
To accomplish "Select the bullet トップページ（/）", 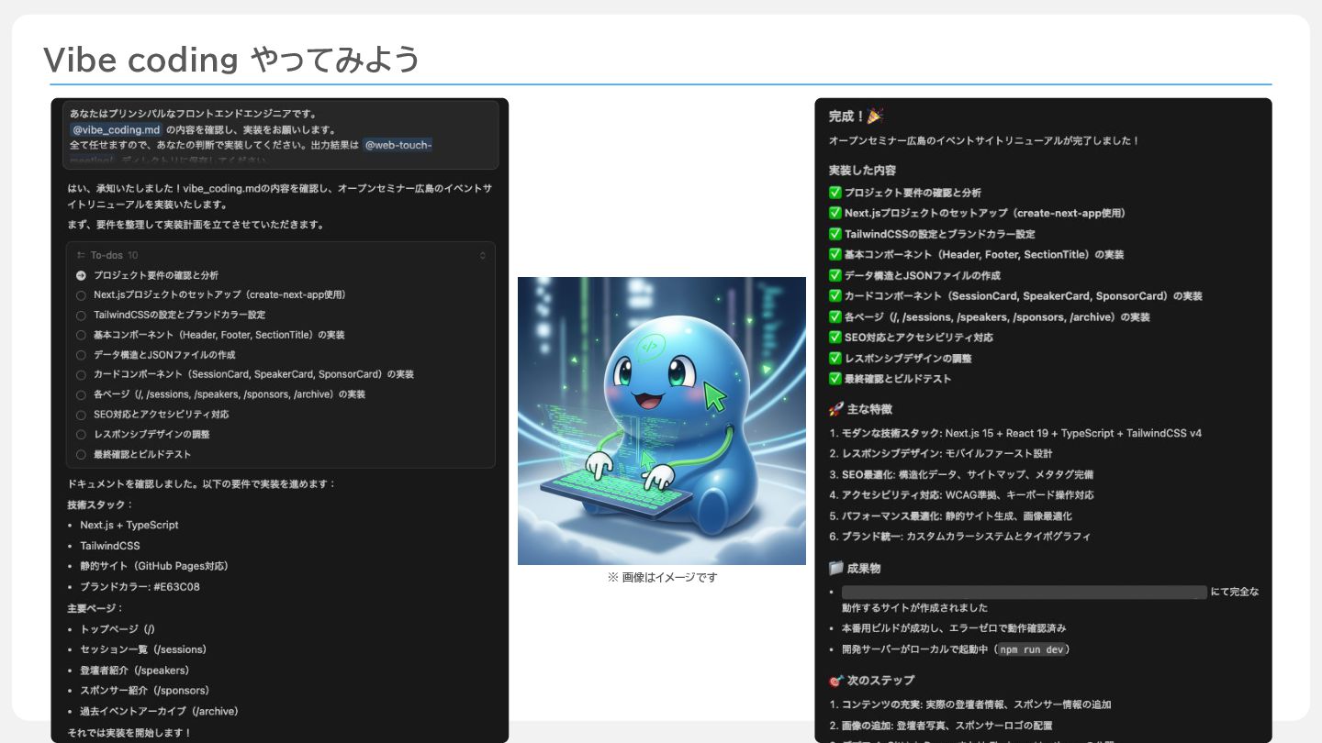I will pyautogui.click(x=118, y=629).
